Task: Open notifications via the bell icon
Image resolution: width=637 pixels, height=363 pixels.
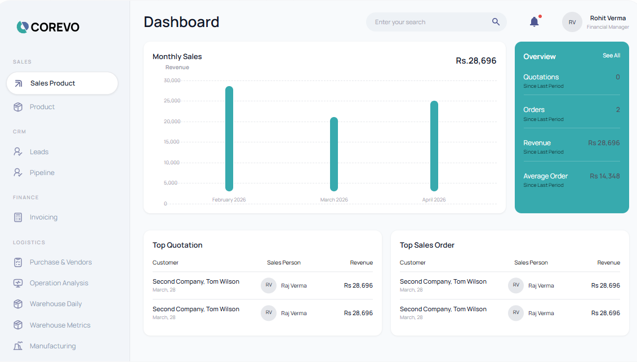Action: (534, 21)
